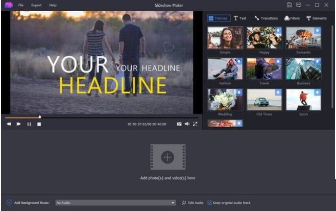Click the add photos and videos placeholder
Image resolution: width=336 pixels, height=211 pixels.
[167, 157]
